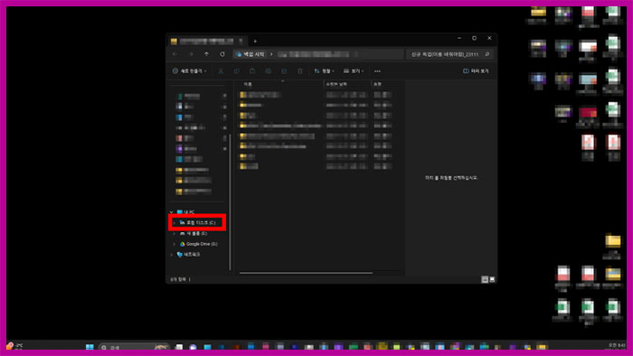Click the Paste icon in toolbar
The width and height of the screenshot is (633, 356).
pyautogui.click(x=252, y=71)
